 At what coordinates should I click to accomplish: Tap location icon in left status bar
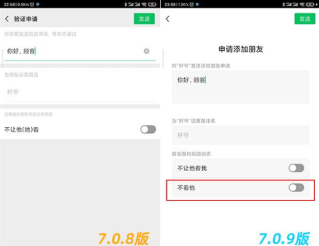pos(37,4)
